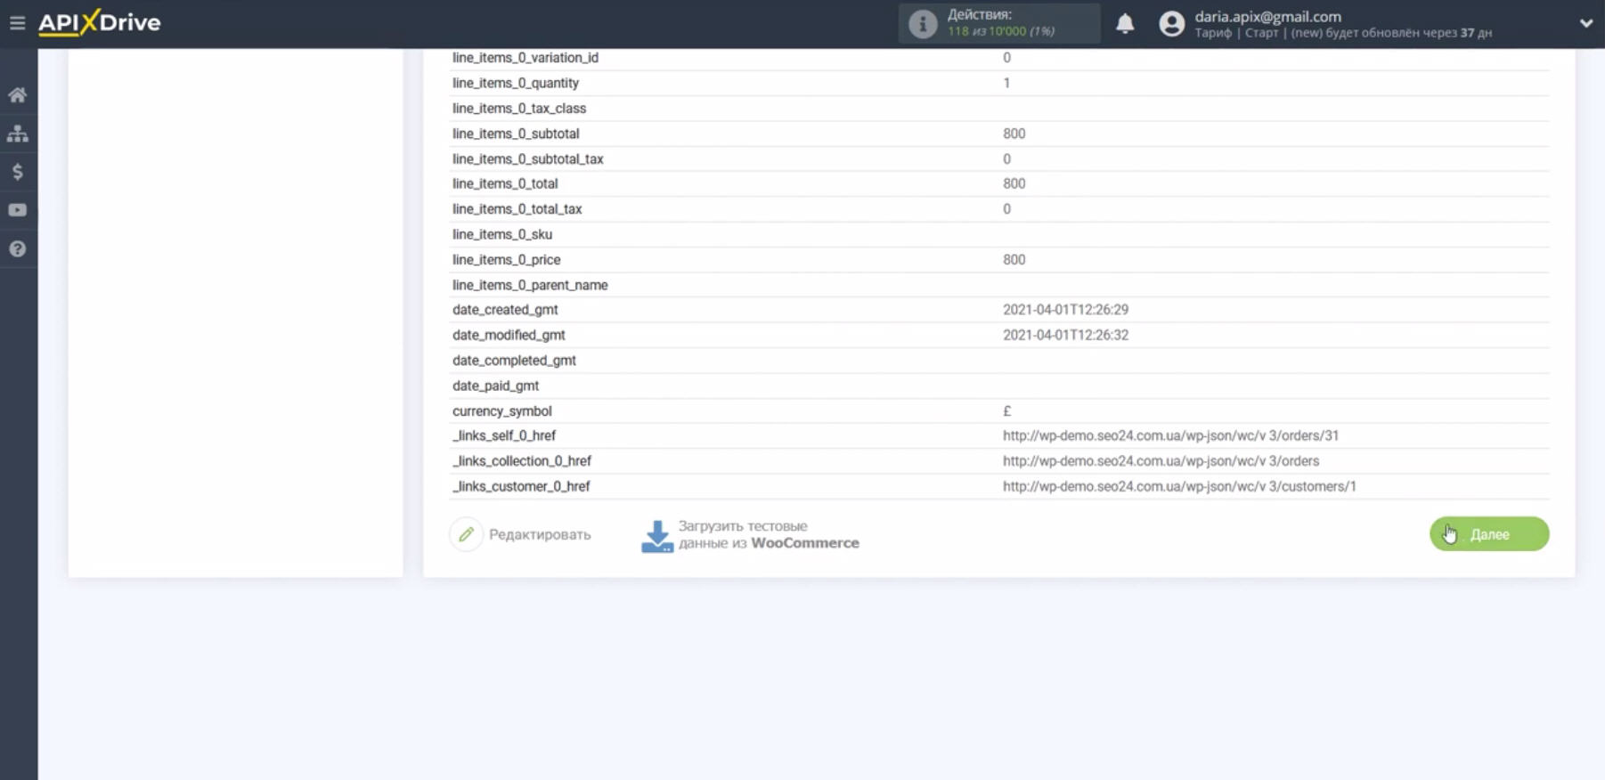Select the line_items_0_total value 800

1014,183
